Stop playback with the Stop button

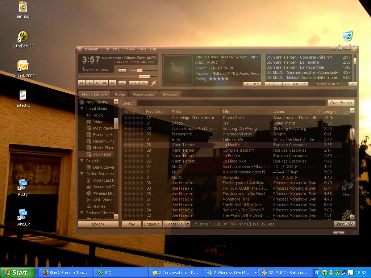click(x=105, y=83)
